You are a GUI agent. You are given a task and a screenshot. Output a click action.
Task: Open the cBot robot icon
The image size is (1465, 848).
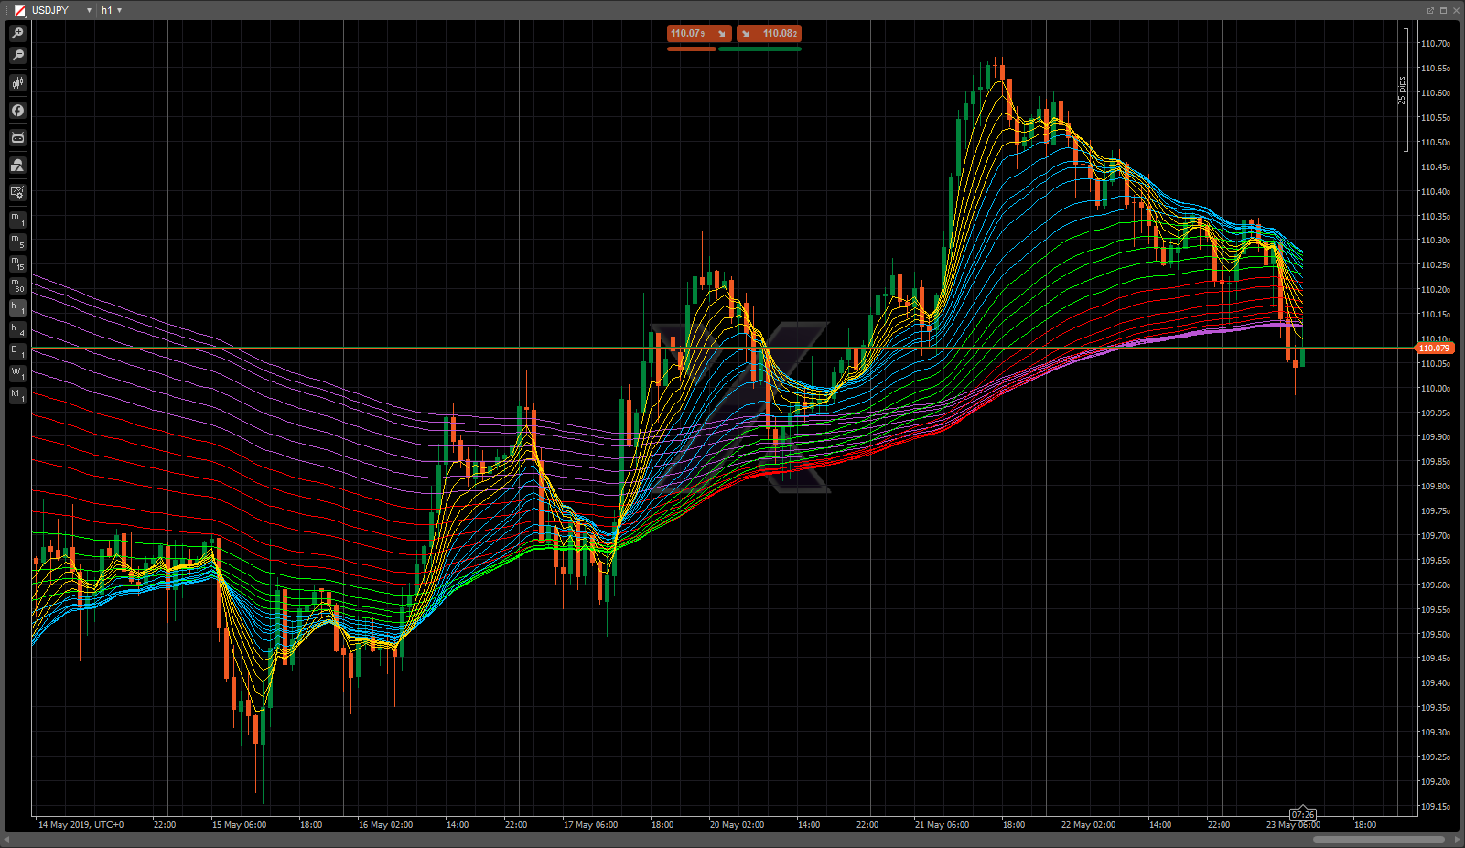pyautogui.click(x=17, y=138)
